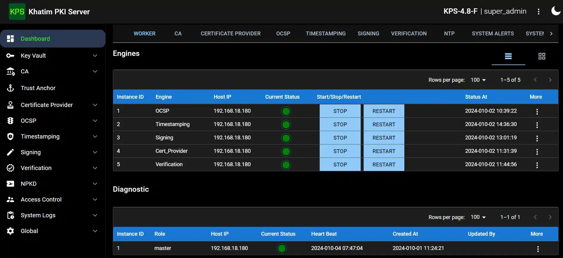The width and height of the screenshot is (563, 258).
Task: Go to next page in Diagnostic table
Action: [550, 217]
